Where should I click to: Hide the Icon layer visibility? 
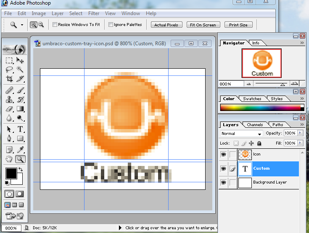(223, 154)
